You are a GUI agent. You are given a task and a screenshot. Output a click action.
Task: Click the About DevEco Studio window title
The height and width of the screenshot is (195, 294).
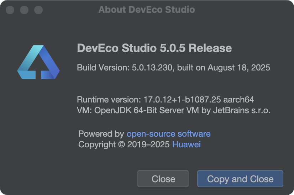tap(147, 10)
